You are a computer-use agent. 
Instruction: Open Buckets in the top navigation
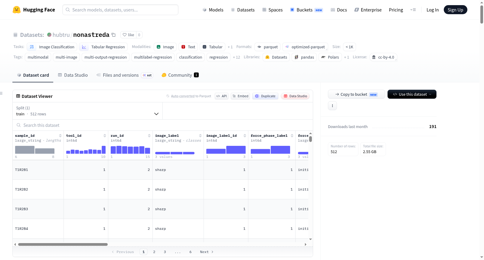click(306, 10)
